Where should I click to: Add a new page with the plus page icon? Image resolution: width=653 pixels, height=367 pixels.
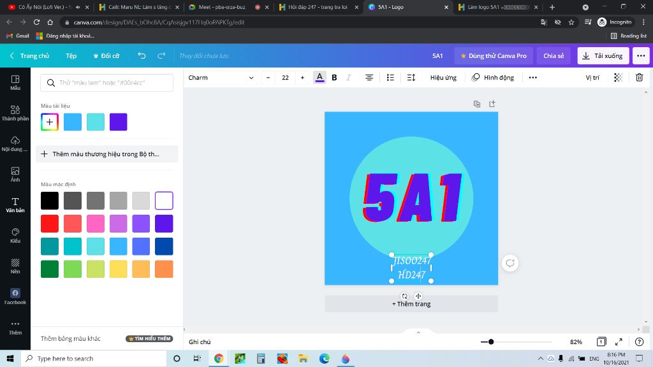pos(492,104)
